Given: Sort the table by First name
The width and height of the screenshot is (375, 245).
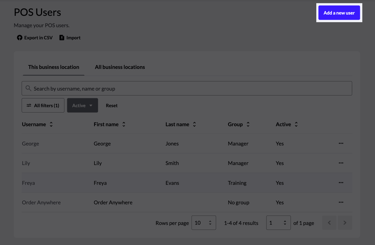Looking at the screenshot, I should coord(124,124).
